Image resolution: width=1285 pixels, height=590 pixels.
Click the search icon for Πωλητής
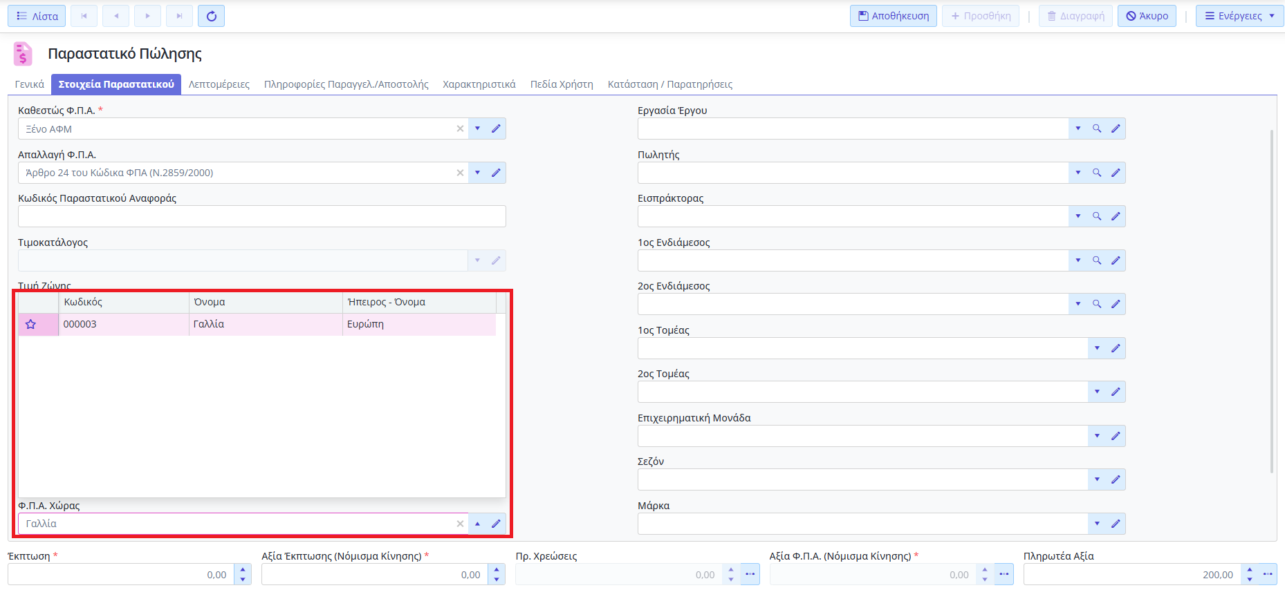tap(1097, 173)
